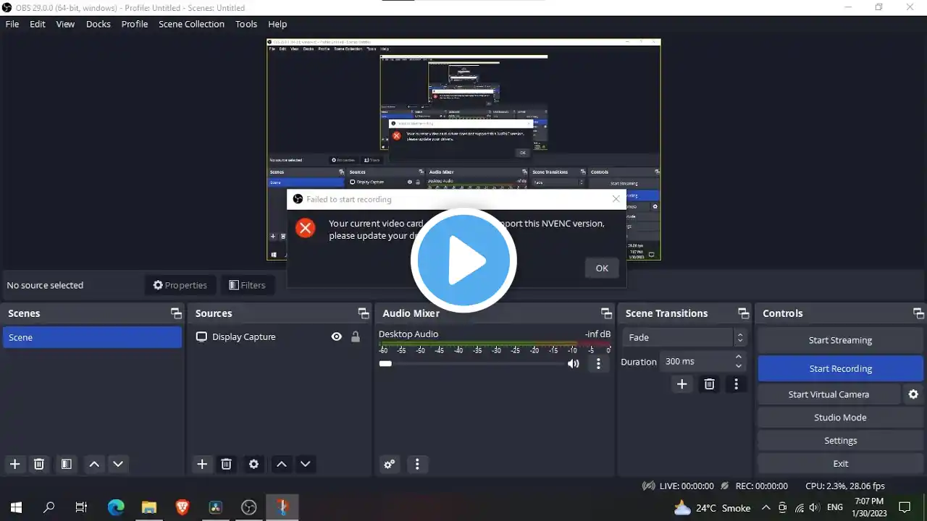Click Start Virtual Camera
Image resolution: width=927 pixels, height=521 pixels.
pos(829,394)
